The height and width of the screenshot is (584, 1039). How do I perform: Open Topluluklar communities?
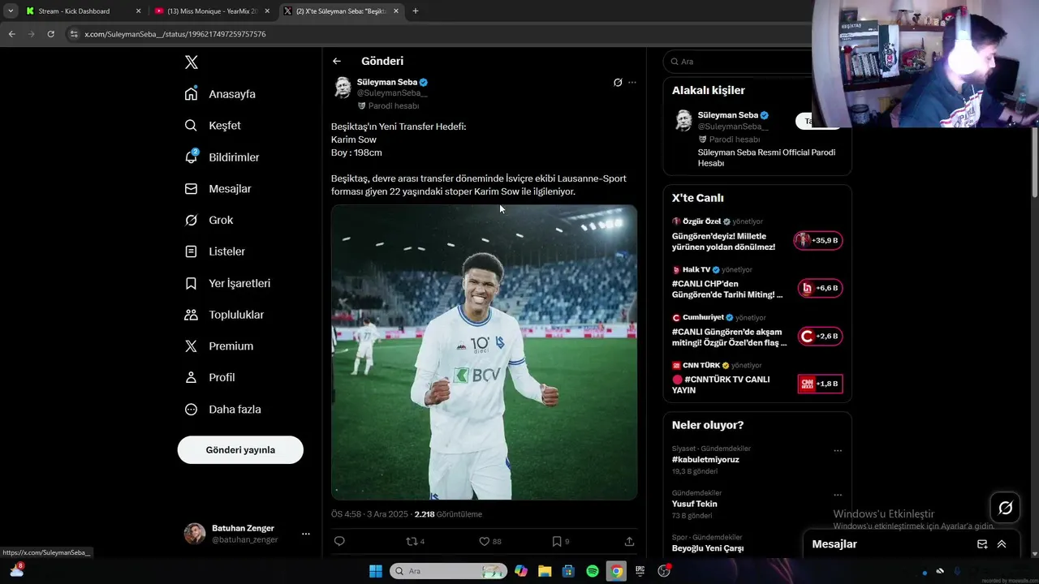[224, 315]
